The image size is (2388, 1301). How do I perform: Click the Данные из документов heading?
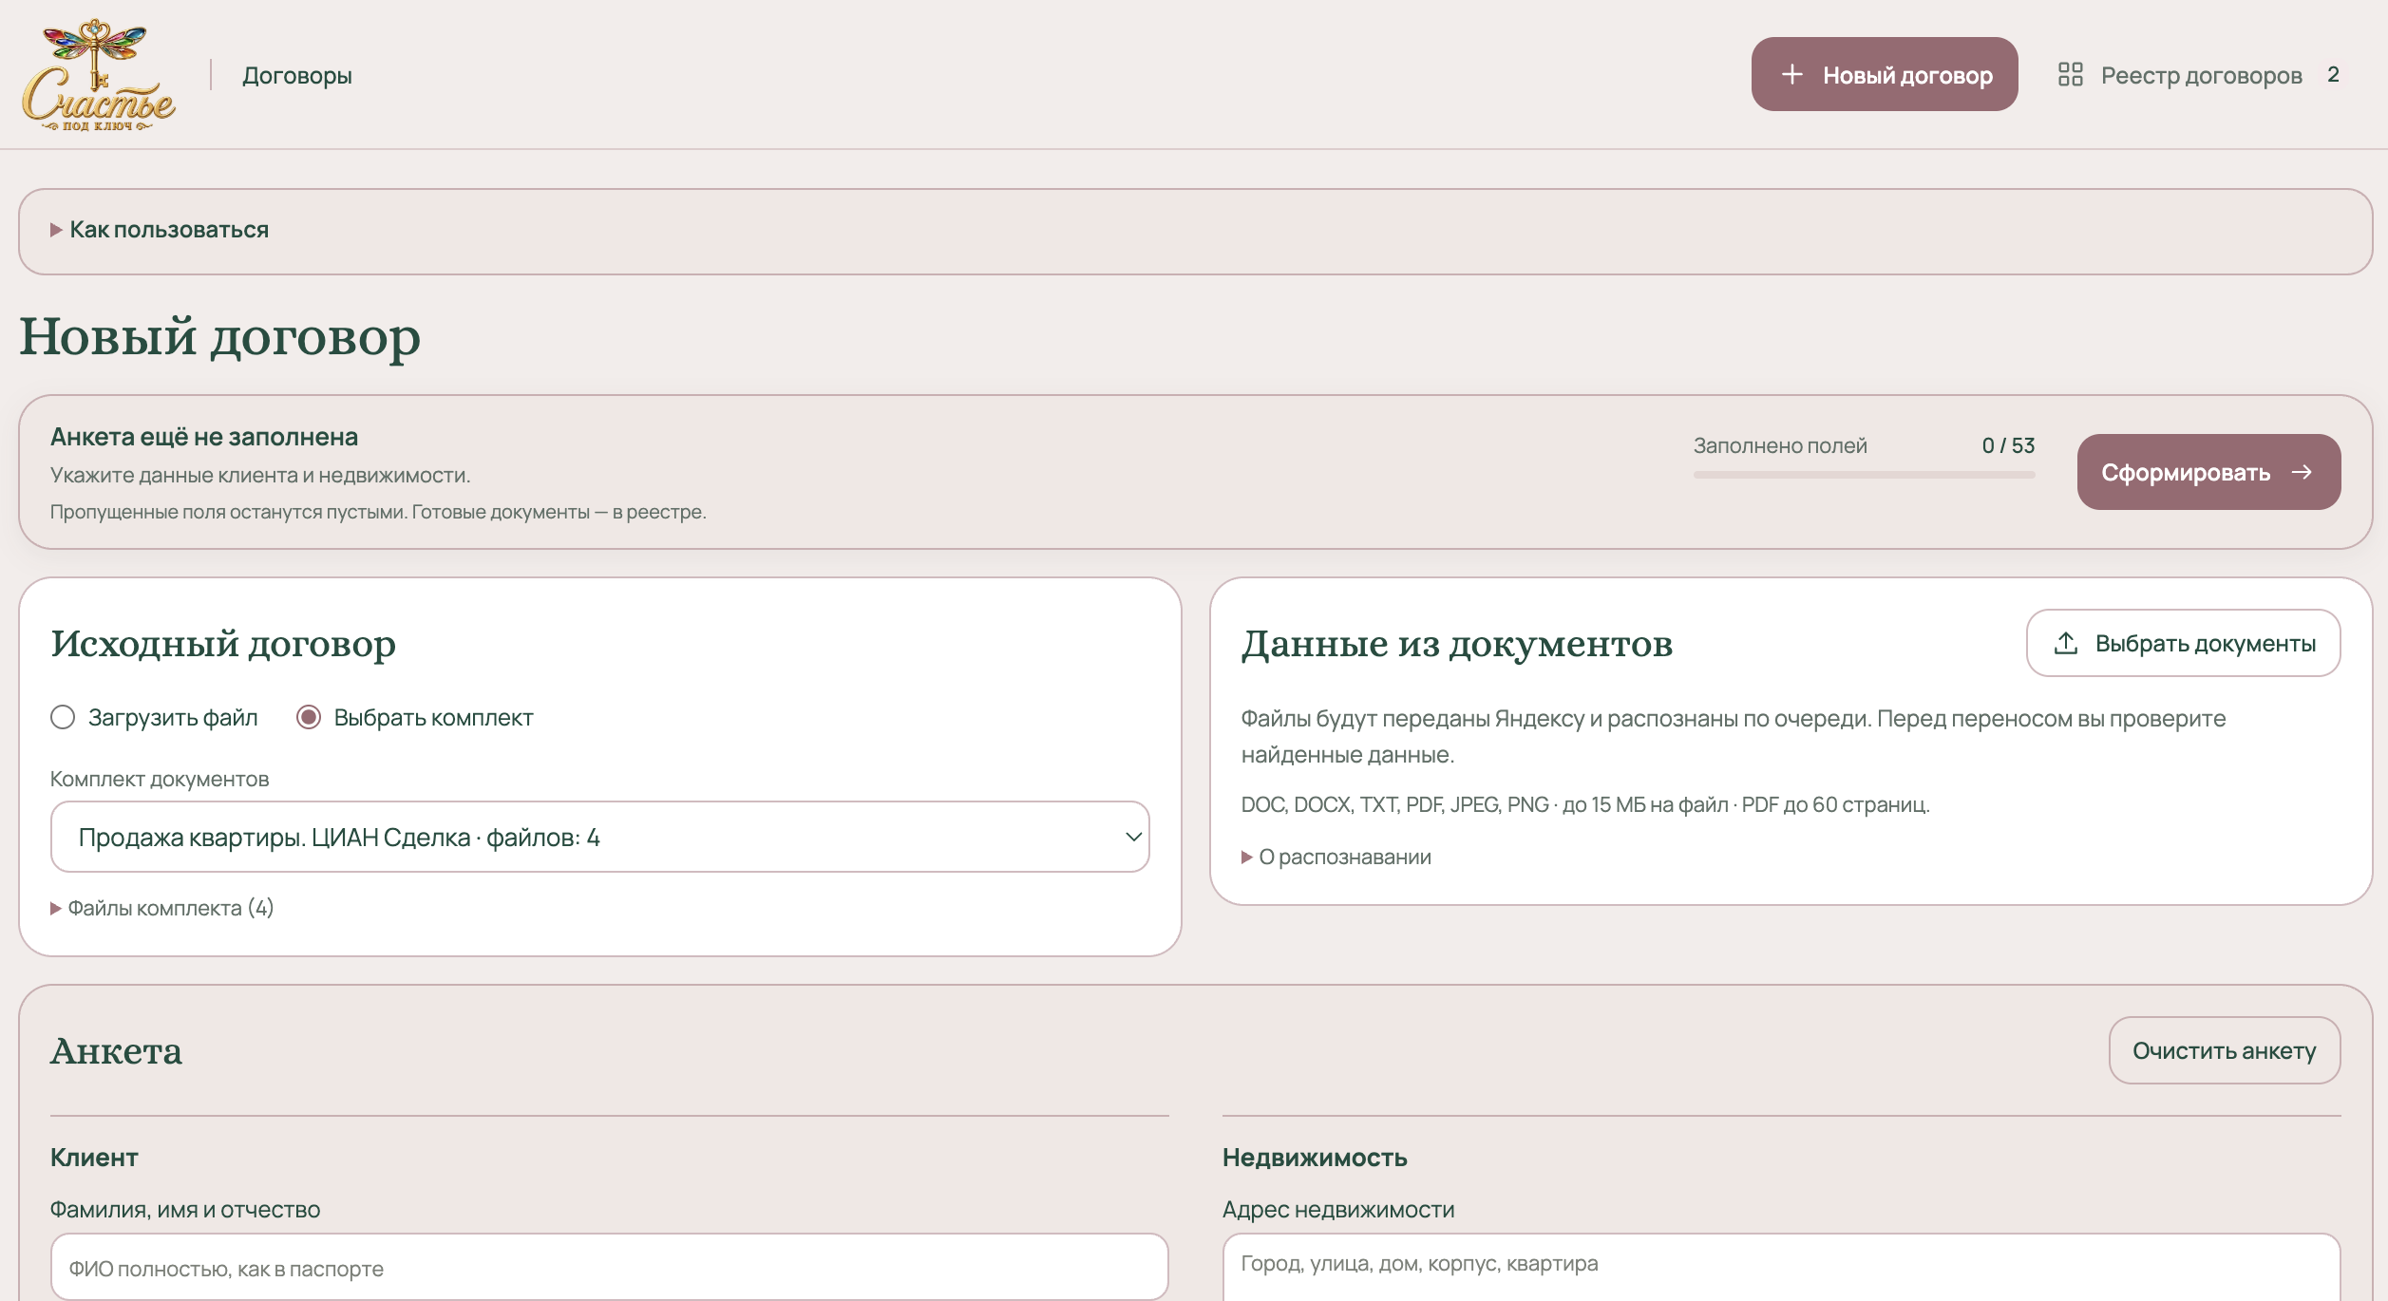click(x=1456, y=645)
